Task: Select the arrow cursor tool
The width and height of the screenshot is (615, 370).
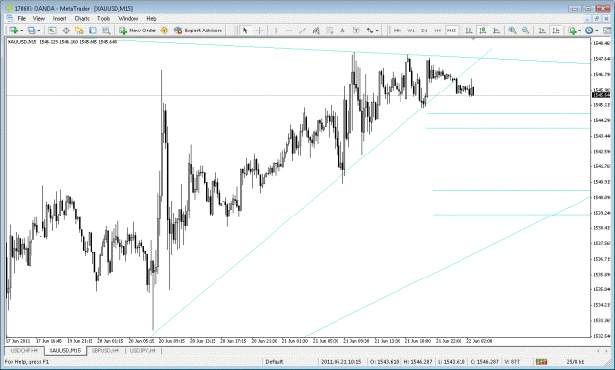Action: tap(245, 31)
